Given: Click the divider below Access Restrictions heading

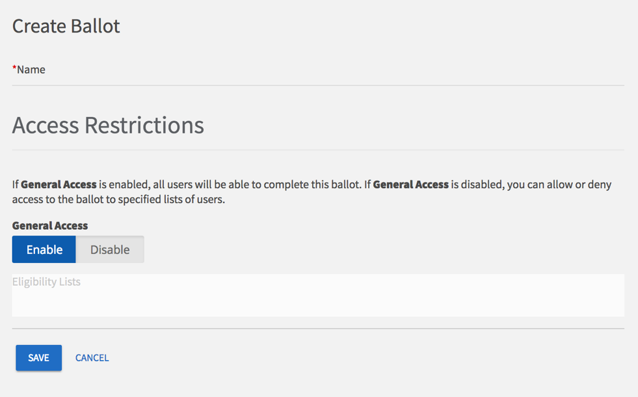Looking at the screenshot, I should tap(318, 150).
